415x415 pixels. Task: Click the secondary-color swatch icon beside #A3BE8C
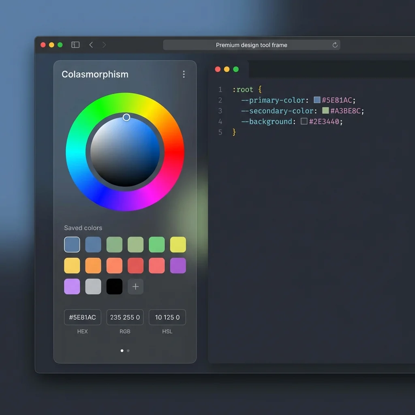326,111
